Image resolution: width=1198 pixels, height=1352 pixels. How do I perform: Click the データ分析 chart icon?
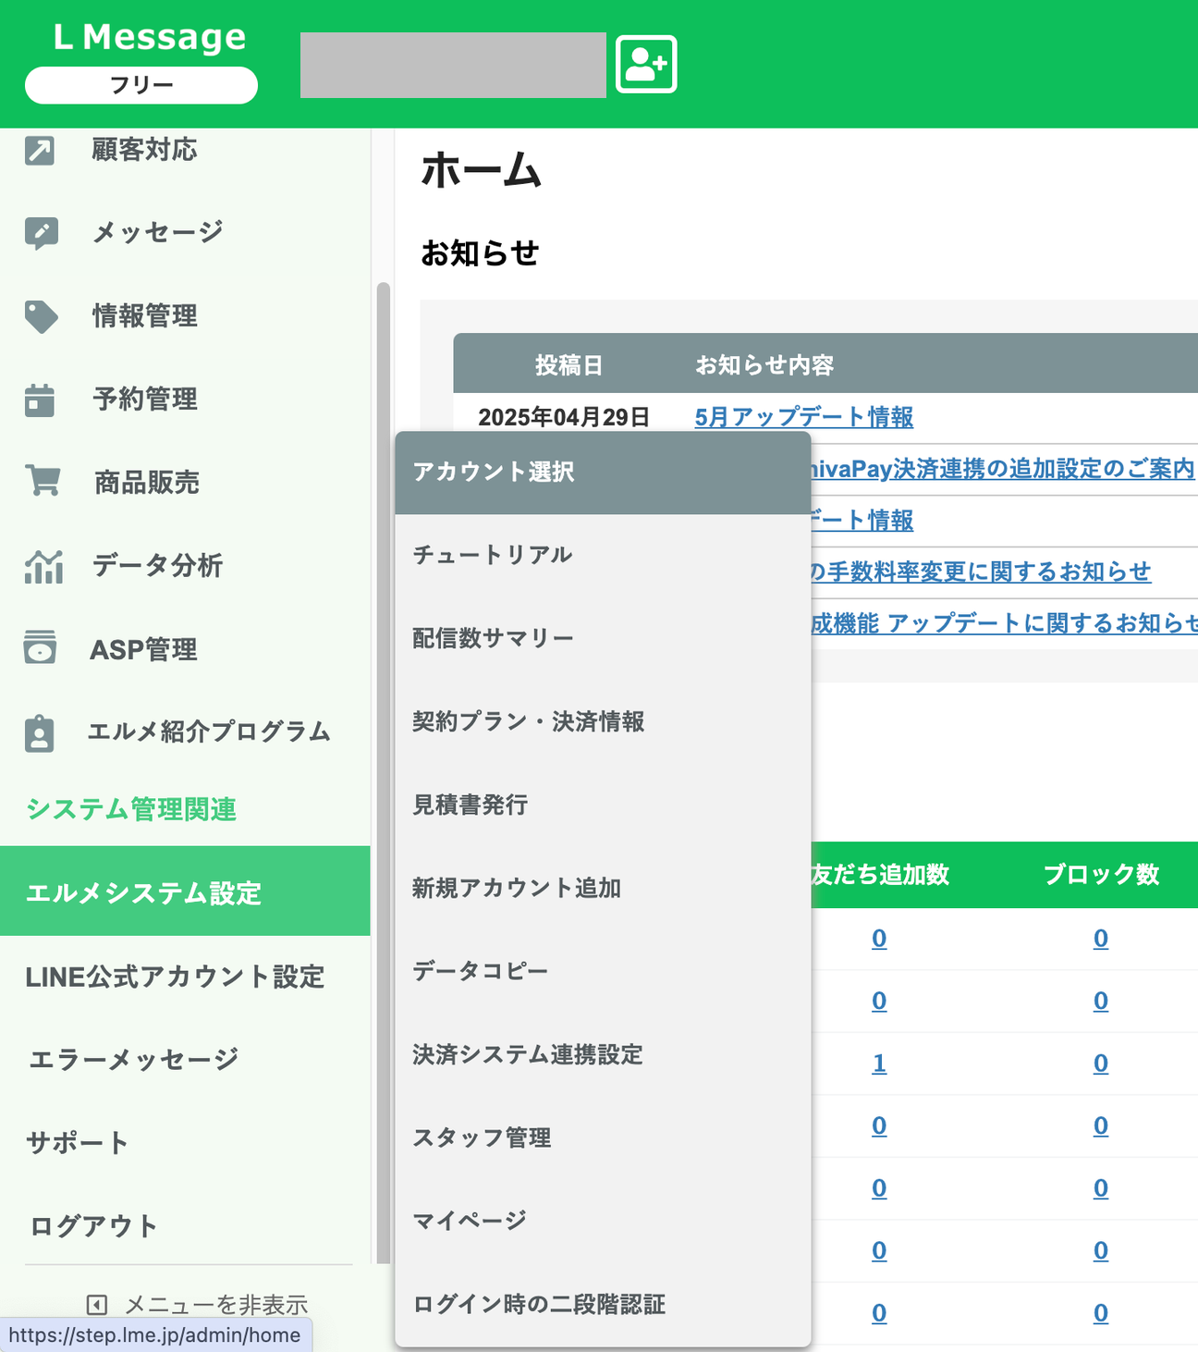coord(43,566)
